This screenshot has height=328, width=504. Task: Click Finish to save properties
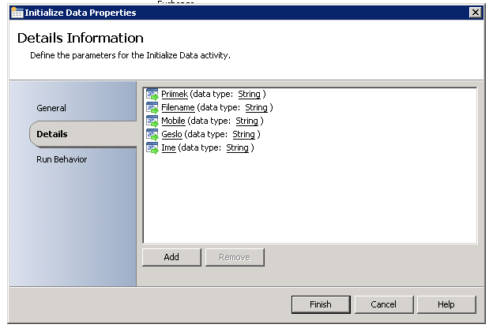[x=320, y=304]
